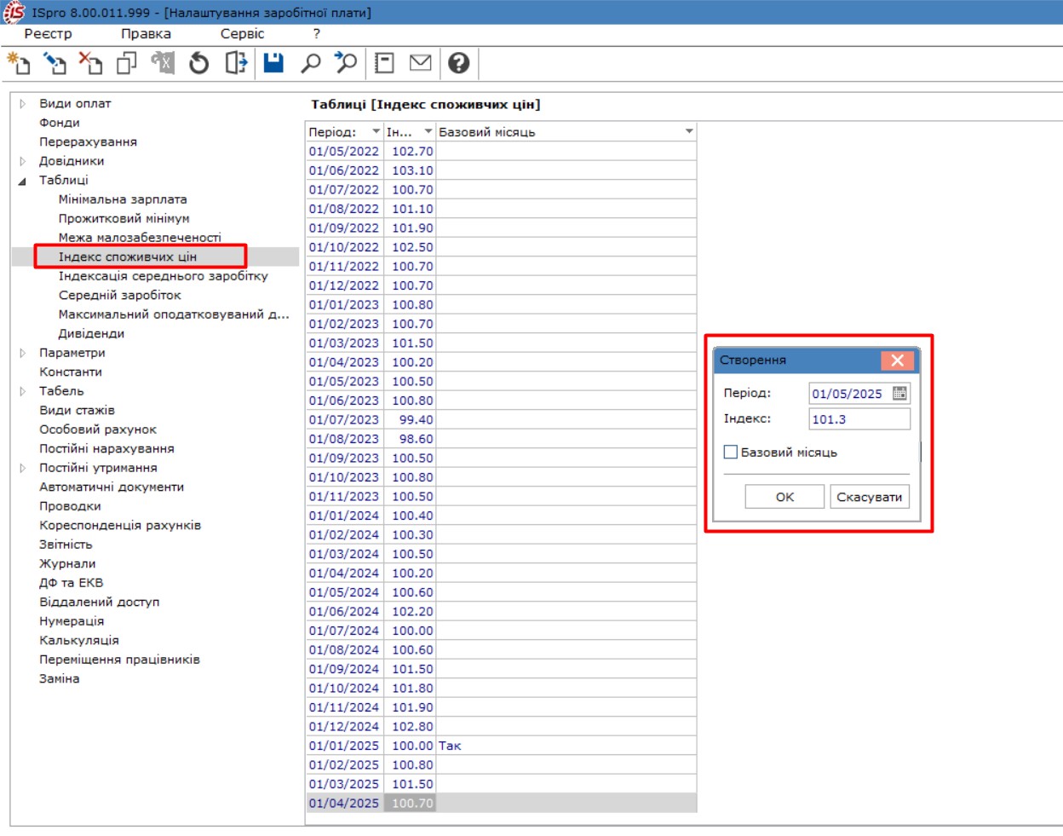Screen dimensions: 1063x836
Task: Open help with the question mark icon
Action: coord(458,63)
